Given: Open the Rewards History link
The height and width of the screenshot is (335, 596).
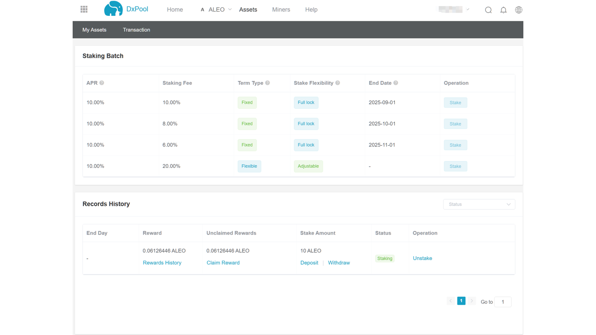Looking at the screenshot, I should point(162,263).
